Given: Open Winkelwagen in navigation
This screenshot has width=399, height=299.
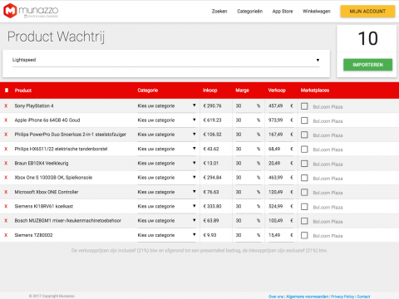Looking at the screenshot, I should (317, 12).
